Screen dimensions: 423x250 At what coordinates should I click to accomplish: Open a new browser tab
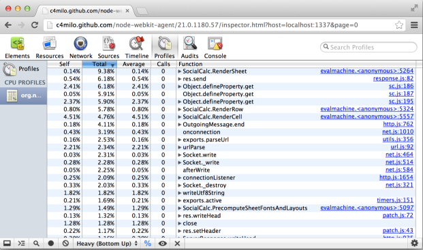(142, 11)
